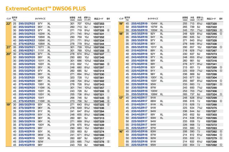Click the 16" inch group label
Viewport: 229px width, 152px height.
click(x=121, y=131)
